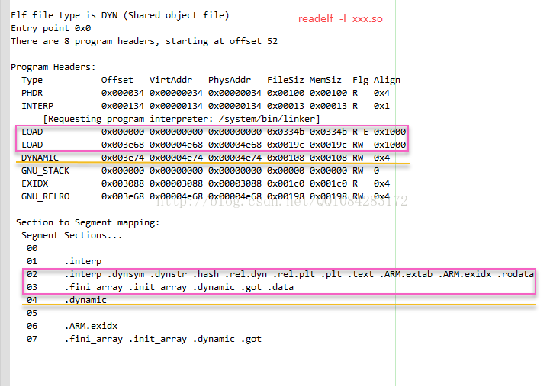Click segment number 00
Image resolution: width=550 pixels, height=386 pixels.
point(32,248)
